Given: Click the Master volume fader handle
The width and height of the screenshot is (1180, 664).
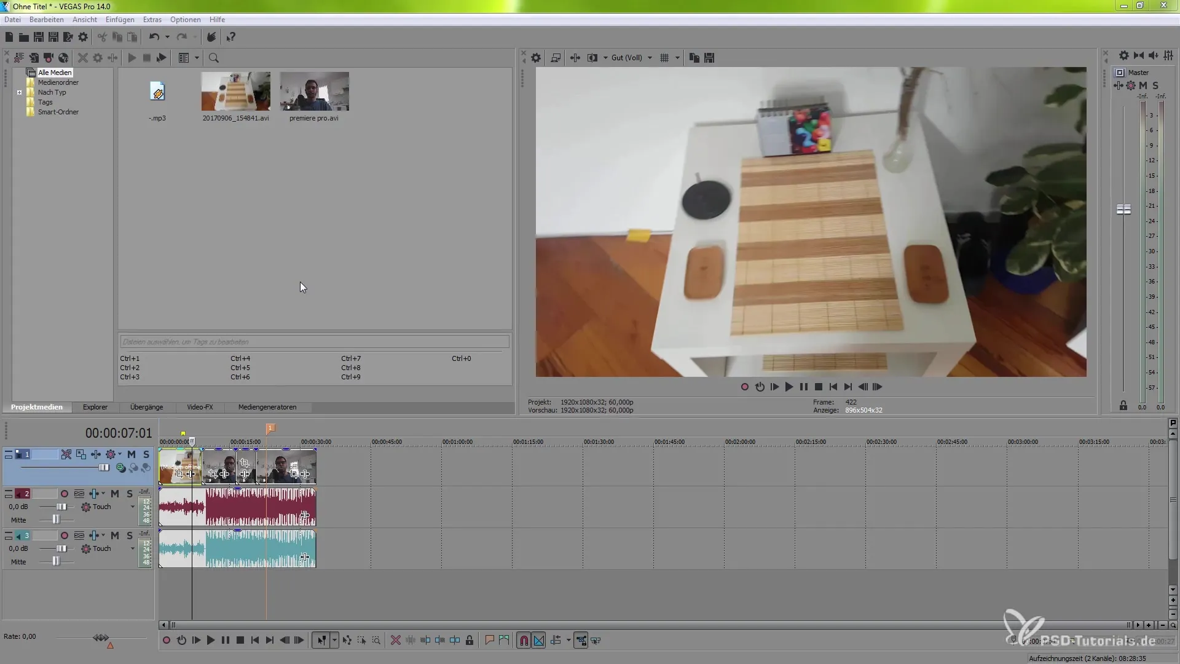Looking at the screenshot, I should pos(1123,210).
